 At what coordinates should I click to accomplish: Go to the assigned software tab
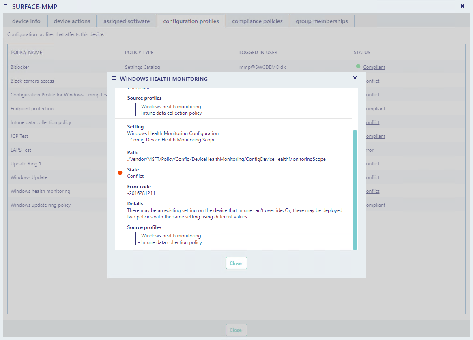(x=127, y=21)
